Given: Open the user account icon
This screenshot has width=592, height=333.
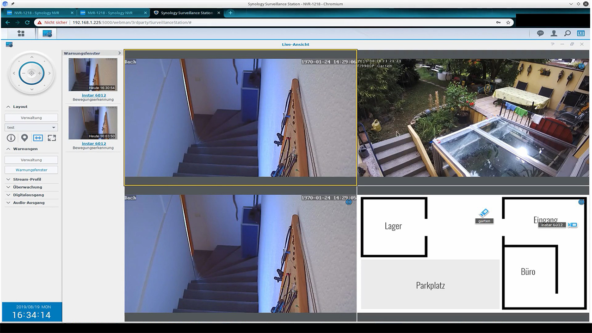Looking at the screenshot, I should (554, 33).
